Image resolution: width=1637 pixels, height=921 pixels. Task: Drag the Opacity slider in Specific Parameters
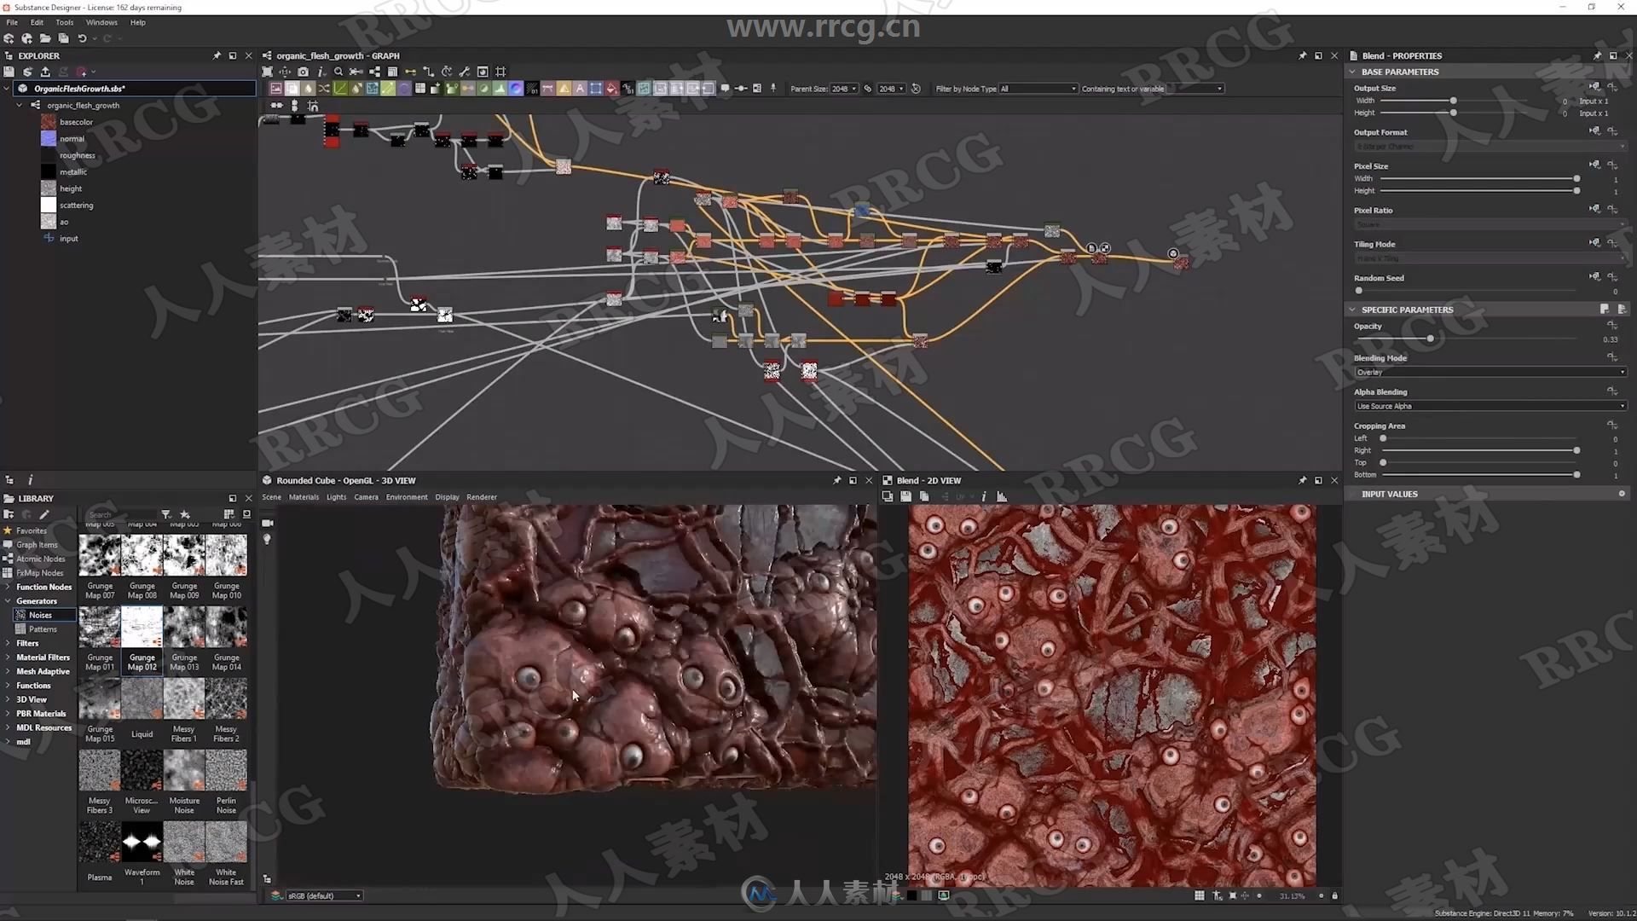1432,339
